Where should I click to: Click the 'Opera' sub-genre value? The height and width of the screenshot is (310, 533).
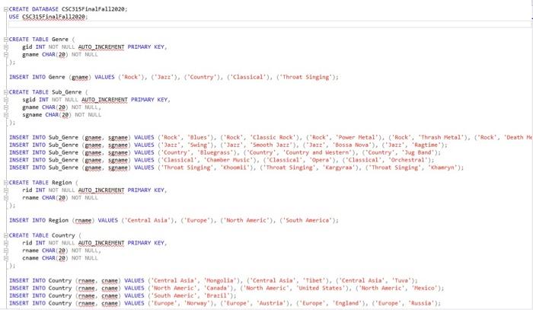(321, 160)
